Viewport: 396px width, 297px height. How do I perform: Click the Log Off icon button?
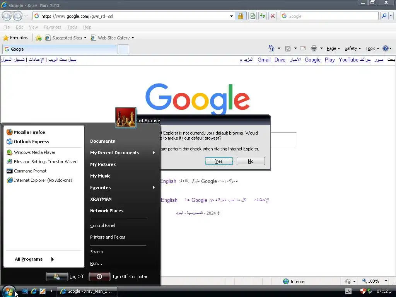click(x=57, y=277)
